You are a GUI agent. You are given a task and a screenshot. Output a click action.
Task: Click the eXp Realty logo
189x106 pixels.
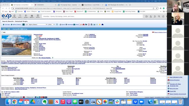(6, 16)
